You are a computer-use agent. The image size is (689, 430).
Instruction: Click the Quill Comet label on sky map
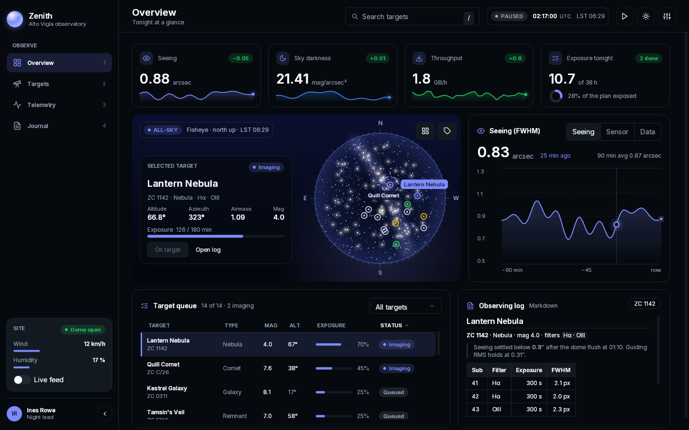click(384, 195)
